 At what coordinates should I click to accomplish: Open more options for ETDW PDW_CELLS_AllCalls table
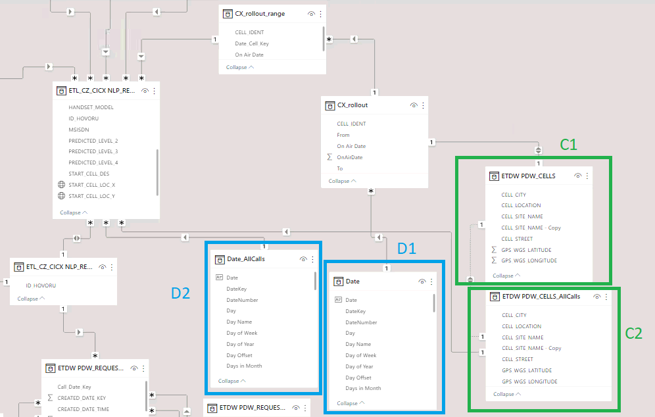606,297
